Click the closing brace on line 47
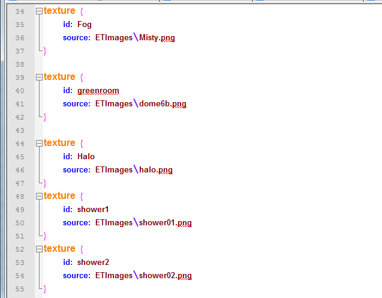This screenshot has width=382, height=298. pyautogui.click(x=44, y=183)
